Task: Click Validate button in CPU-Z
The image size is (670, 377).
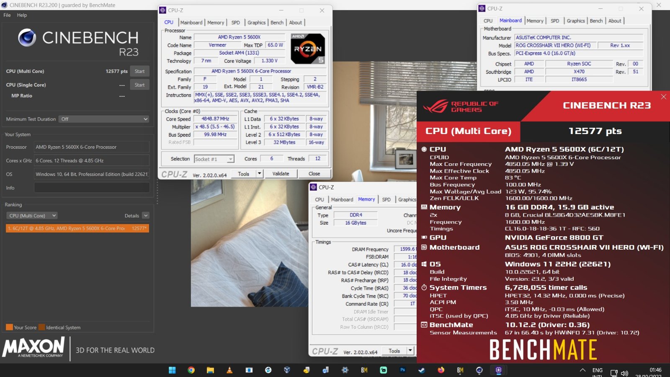Action: pyautogui.click(x=281, y=173)
